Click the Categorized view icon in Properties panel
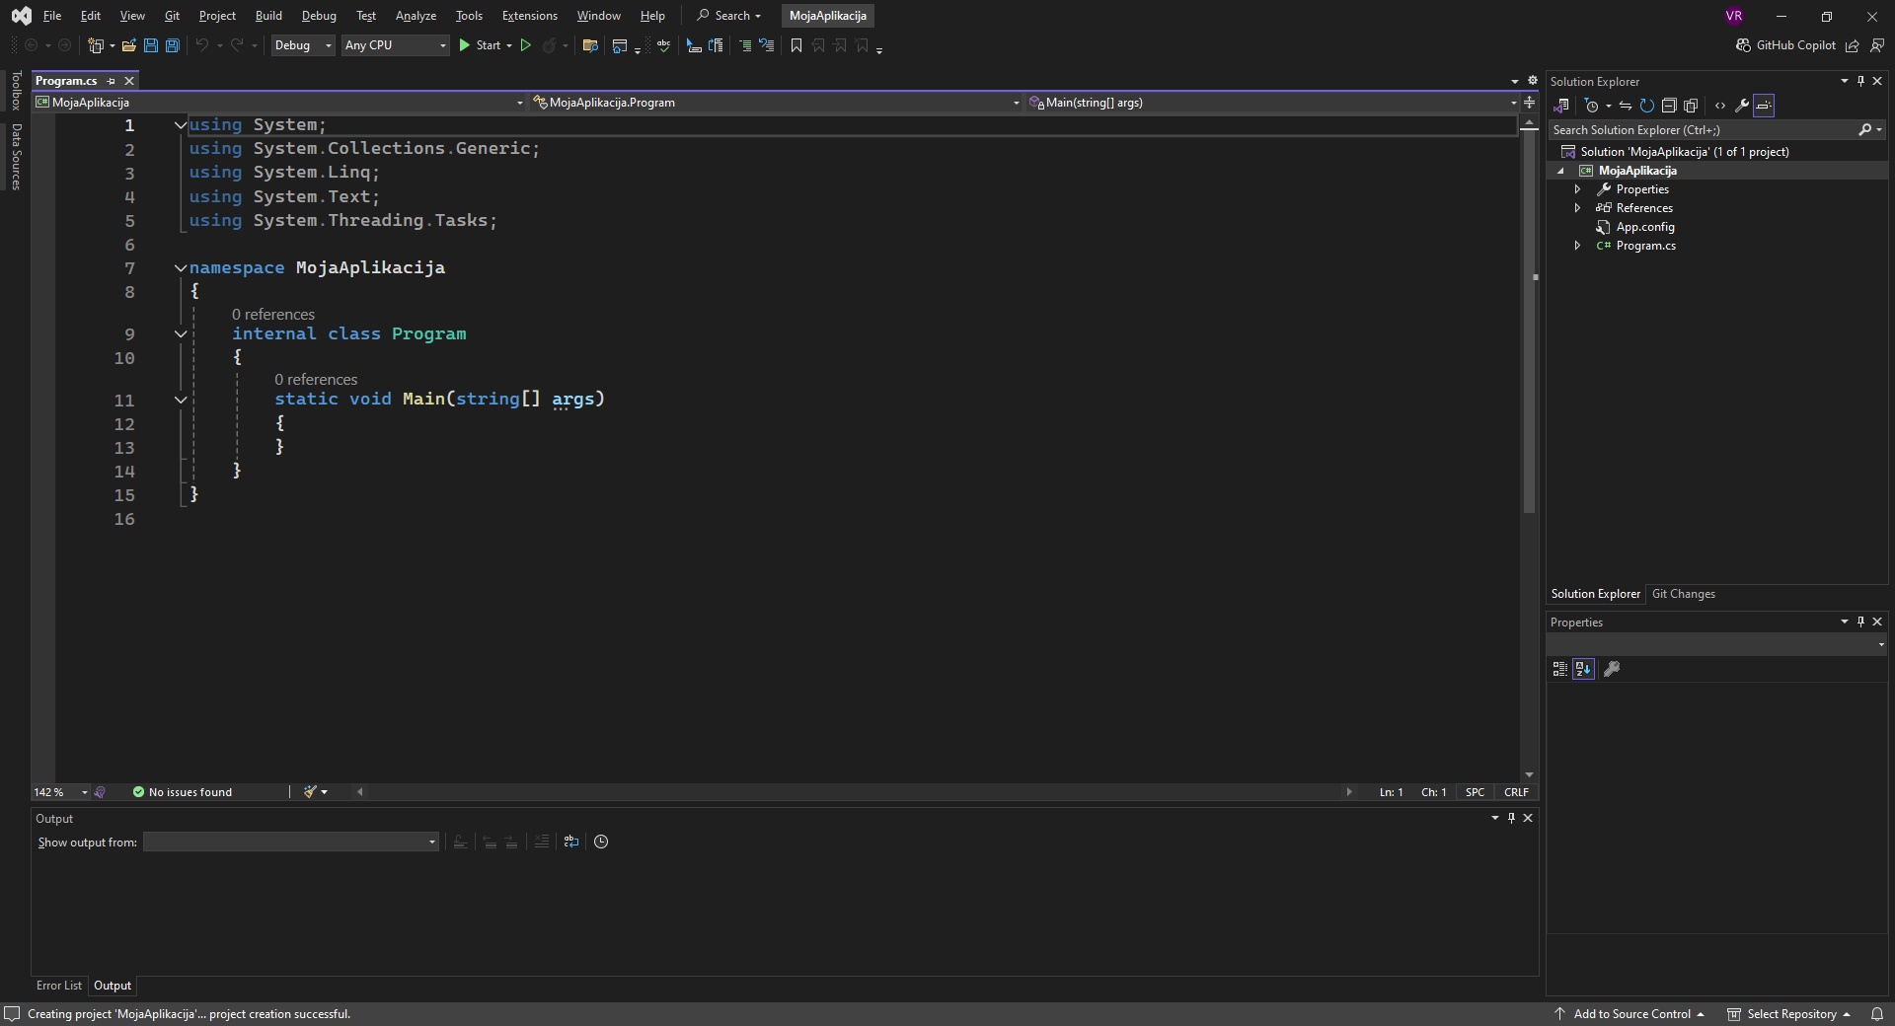The image size is (1895, 1026). click(x=1559, y=669)
